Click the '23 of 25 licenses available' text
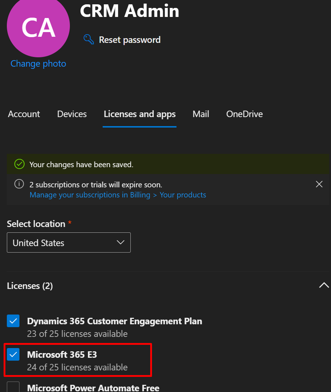Image resolution: width=331 pixels, height=392 pixels. tap(77, 334)
